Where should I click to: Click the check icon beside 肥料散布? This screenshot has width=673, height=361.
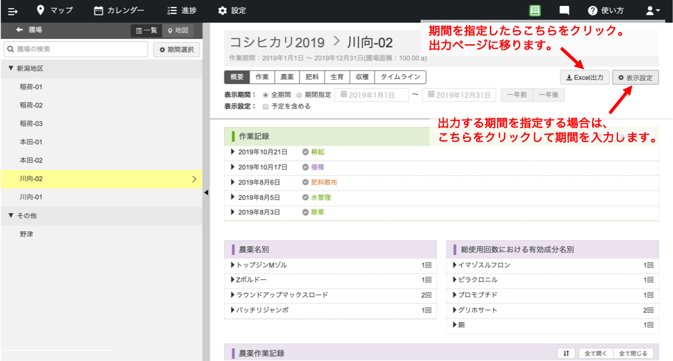click(x=306, y=182)
